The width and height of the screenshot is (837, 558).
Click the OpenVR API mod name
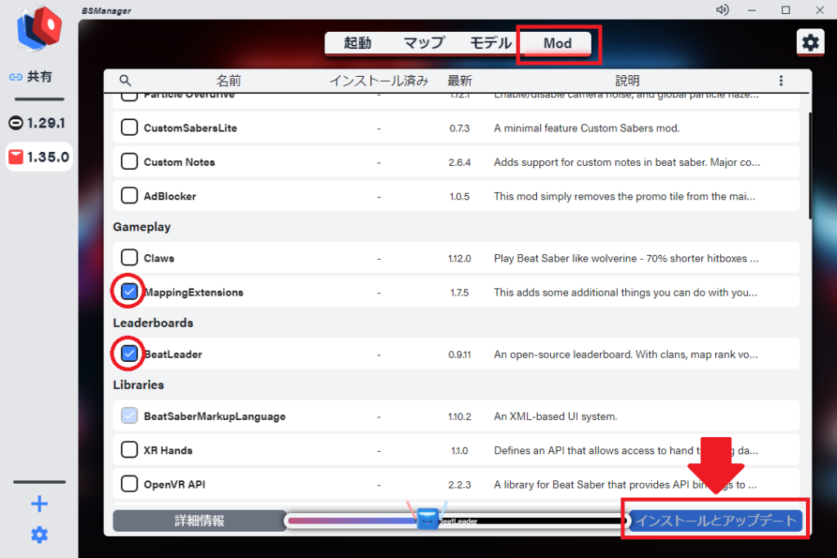(x=175, y=484)
